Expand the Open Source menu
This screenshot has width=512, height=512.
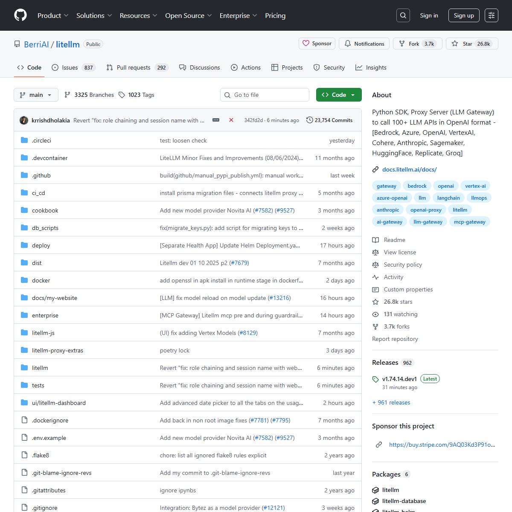pos(189,15)
